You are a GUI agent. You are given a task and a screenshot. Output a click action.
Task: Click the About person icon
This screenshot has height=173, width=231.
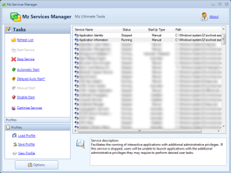[x=204, y=16]
